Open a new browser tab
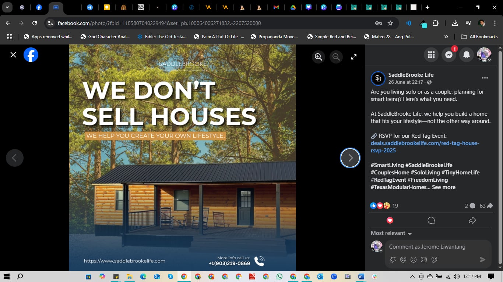This screenshot has width=503, height=282. [x=427, y=7]
